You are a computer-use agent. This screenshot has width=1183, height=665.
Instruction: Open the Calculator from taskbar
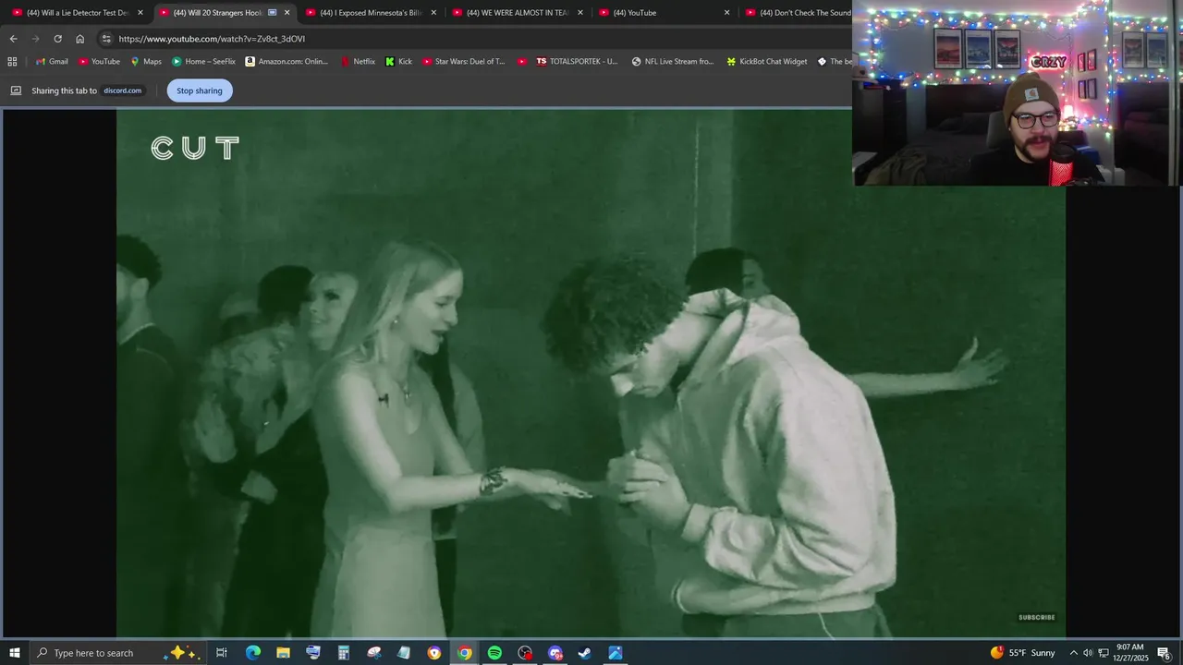[x=343, y=653]
